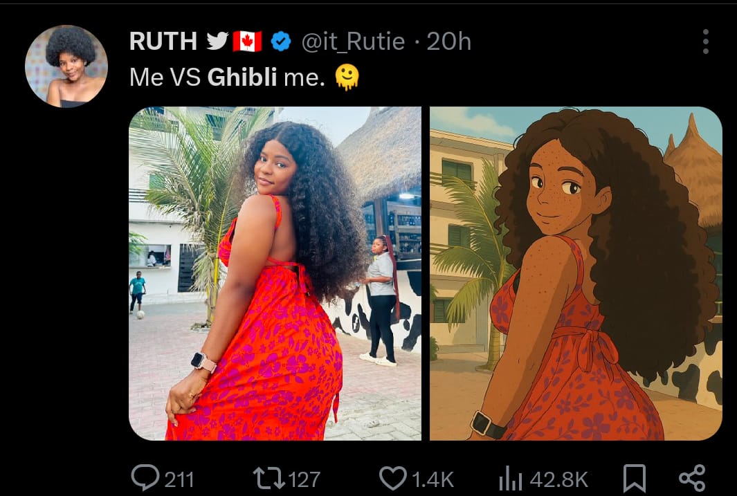This screenshot has width=737, height=496.
Task: Like the tweet with the heart icon
Action: (x=393, y=479)
